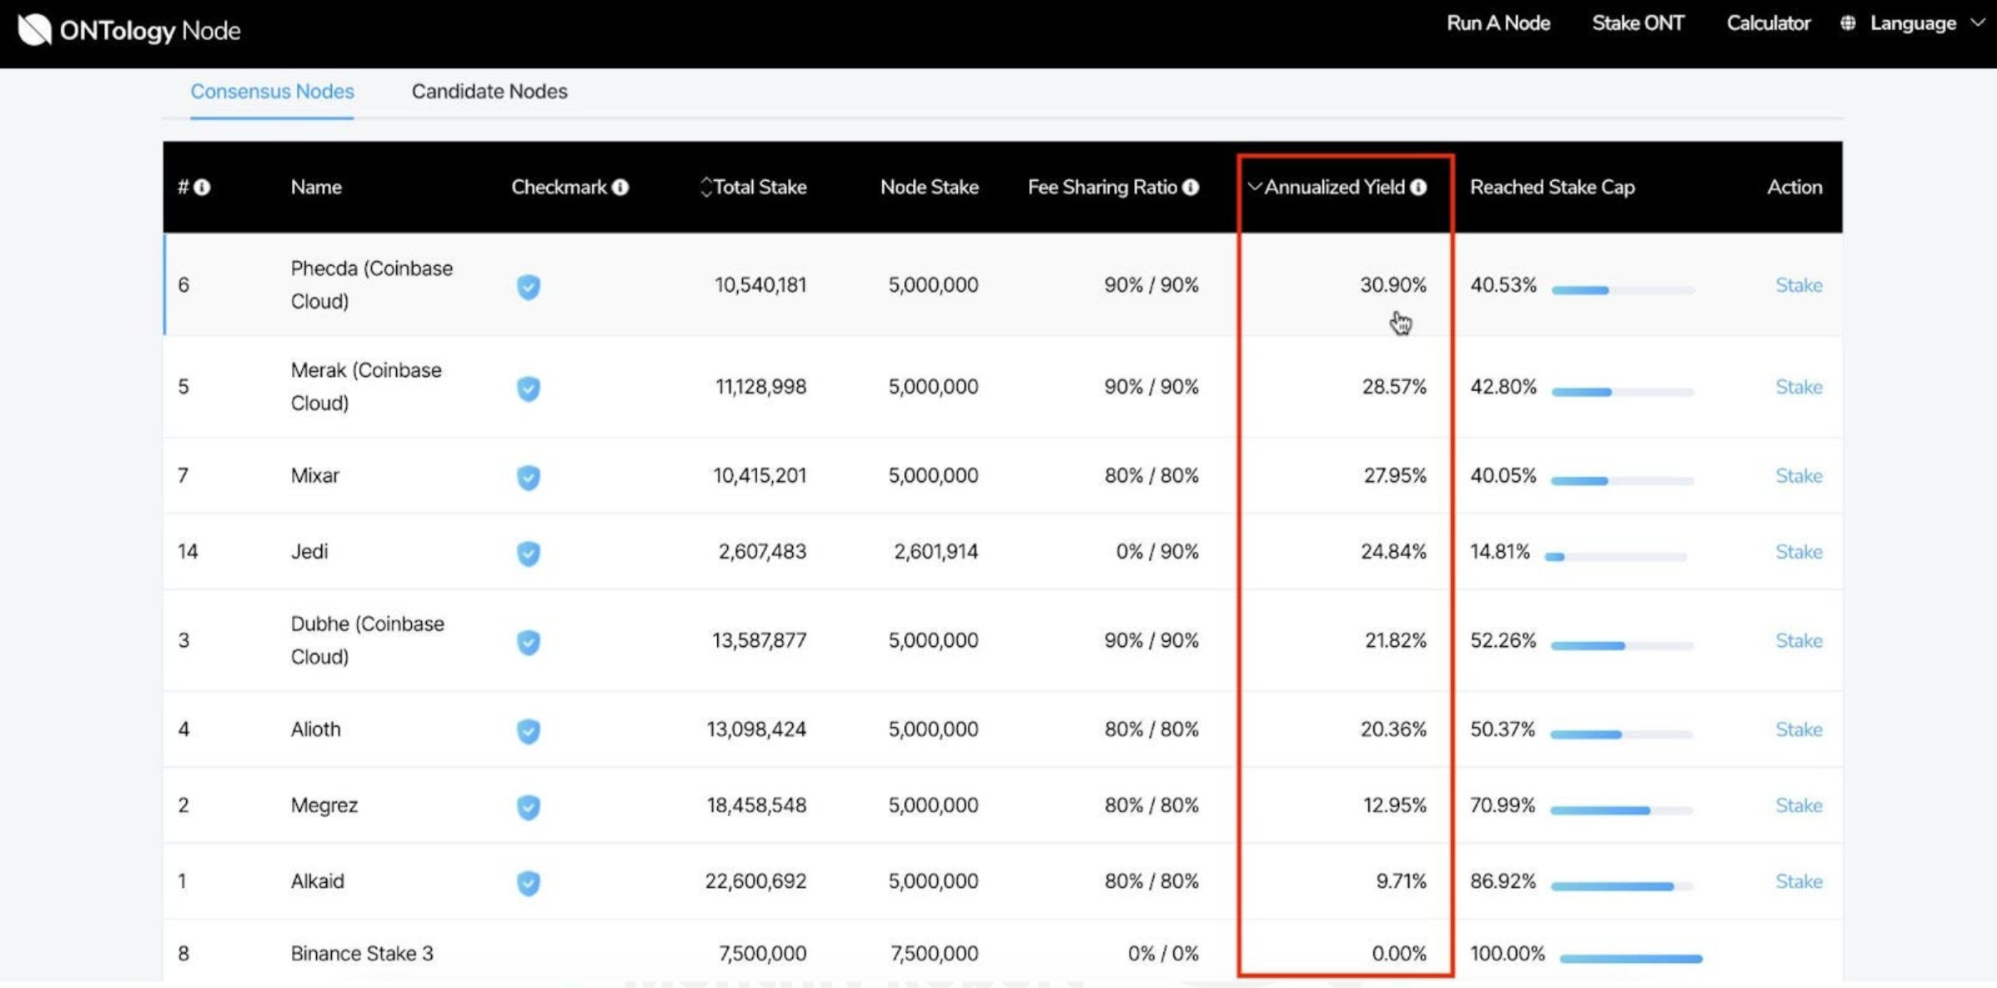Image resolution: width=1997 pixels, height=988 pixels.
Task: Click Phecda node's verified shield checkmark
Action: coord(528,286)
